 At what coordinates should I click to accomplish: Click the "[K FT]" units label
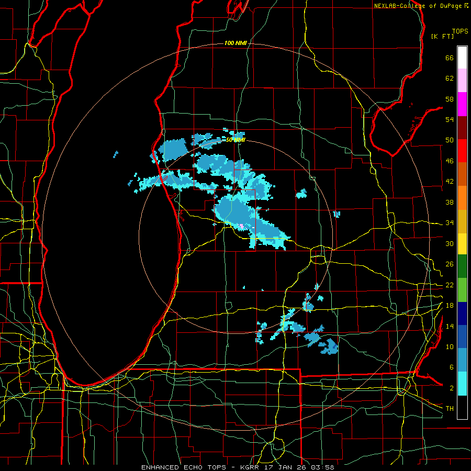[442, 37]
